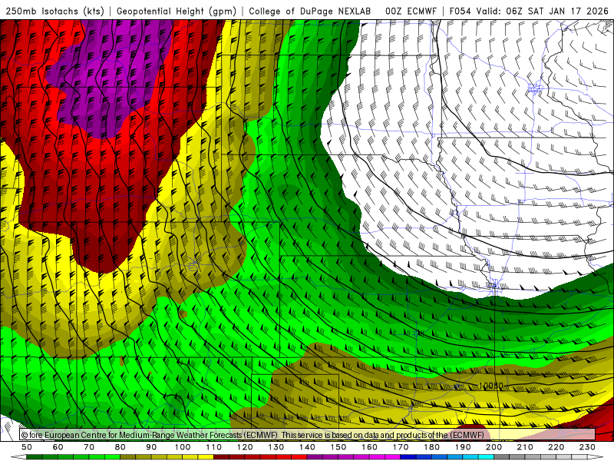Image resolution: width=614 pixels, height=461 pixels.
Task: Click the 'Valid: 06Z SAT JAN 17 2026' text
Action: coord(542,12)
